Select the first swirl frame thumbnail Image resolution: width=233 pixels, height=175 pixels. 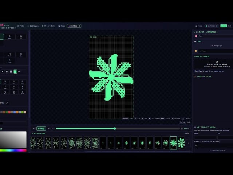pyautogui.click(x=33, y=143)
